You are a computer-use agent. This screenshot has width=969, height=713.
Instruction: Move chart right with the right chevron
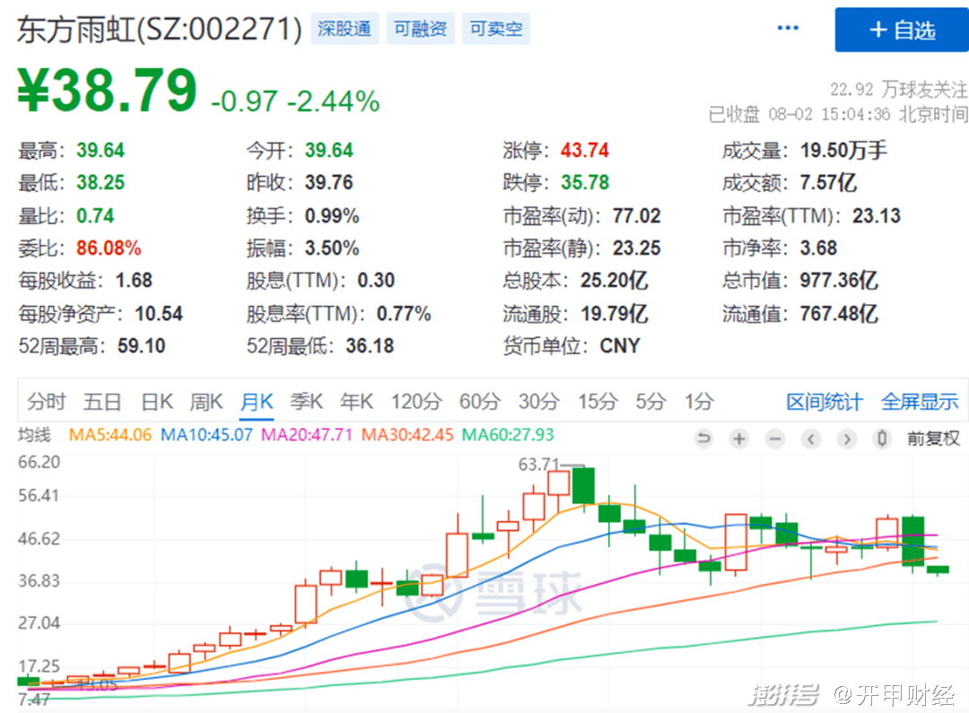(847, 439)
